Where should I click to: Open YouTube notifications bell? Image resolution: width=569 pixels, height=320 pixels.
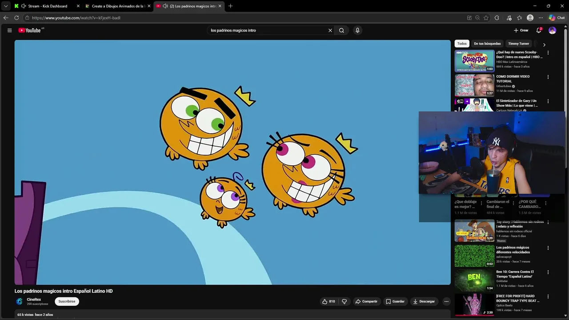click(539, 30)
